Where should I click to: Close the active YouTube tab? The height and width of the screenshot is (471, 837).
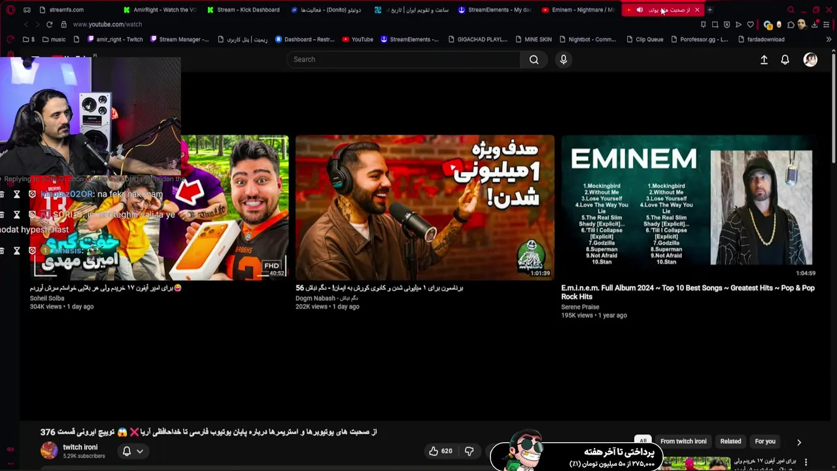click(697, 10)
